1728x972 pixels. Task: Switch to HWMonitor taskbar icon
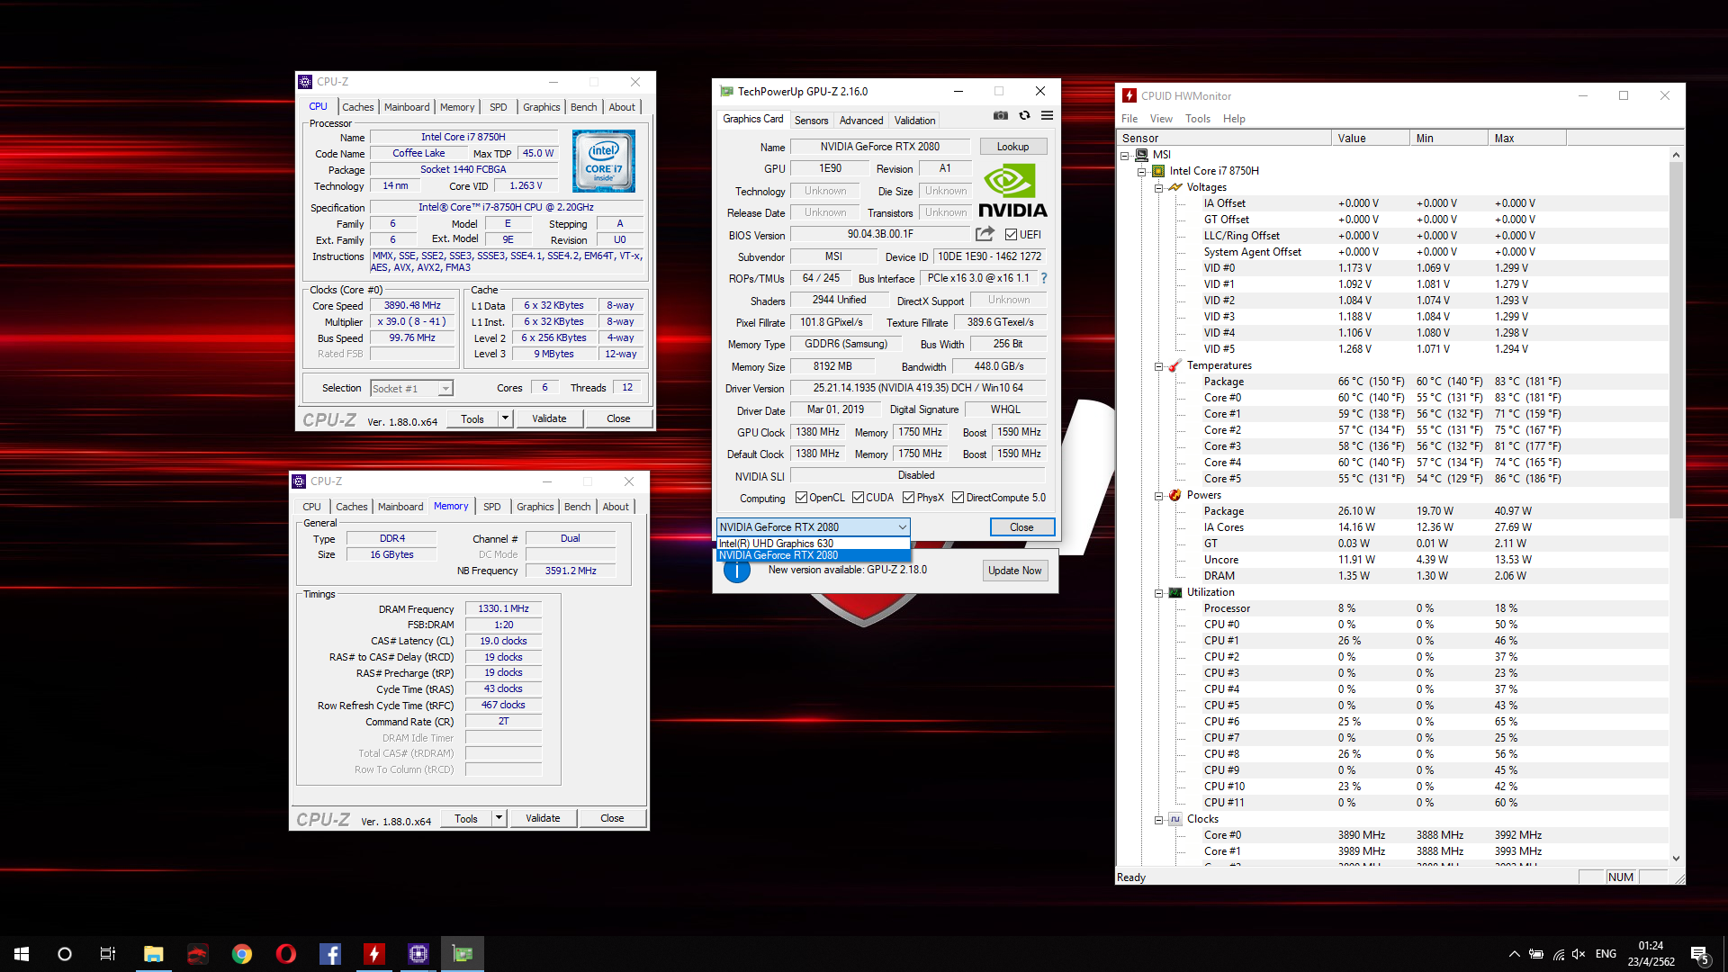click(374, 954)
